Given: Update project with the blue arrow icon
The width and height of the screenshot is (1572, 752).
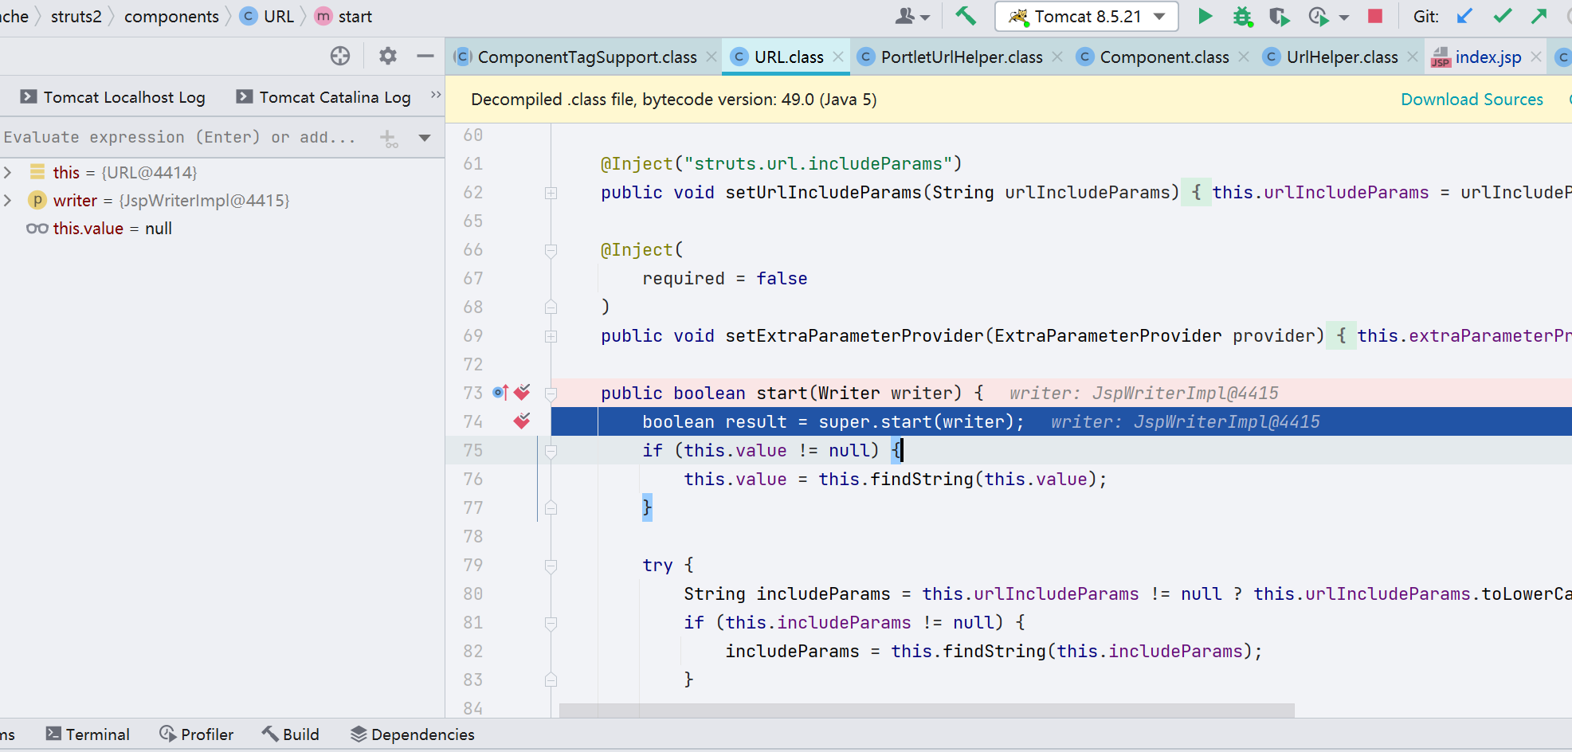Looking at the screenshot, I should pos(1464,16).
